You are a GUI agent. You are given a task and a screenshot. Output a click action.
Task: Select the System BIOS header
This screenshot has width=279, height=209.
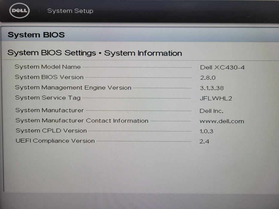click(36, 35)
